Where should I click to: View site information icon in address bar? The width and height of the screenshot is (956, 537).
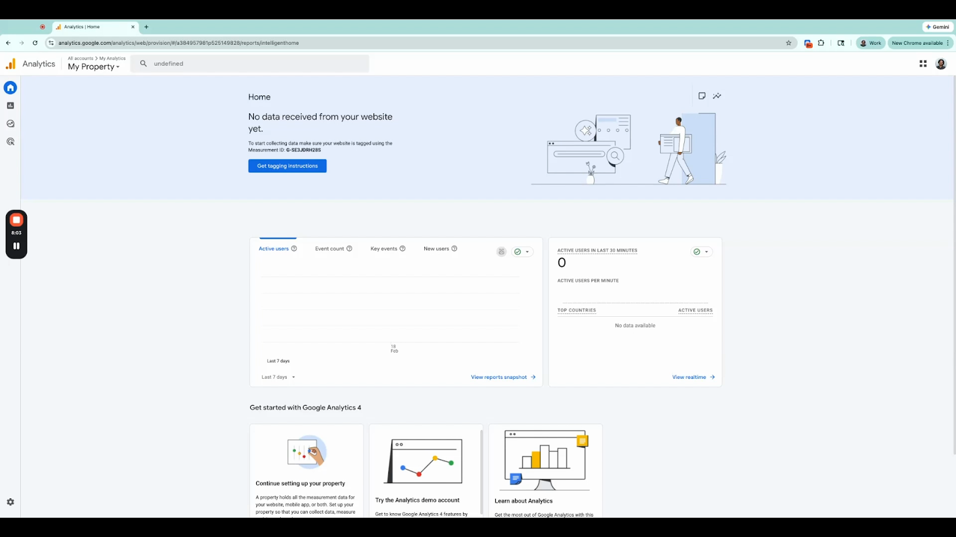[x=51, y=43]
